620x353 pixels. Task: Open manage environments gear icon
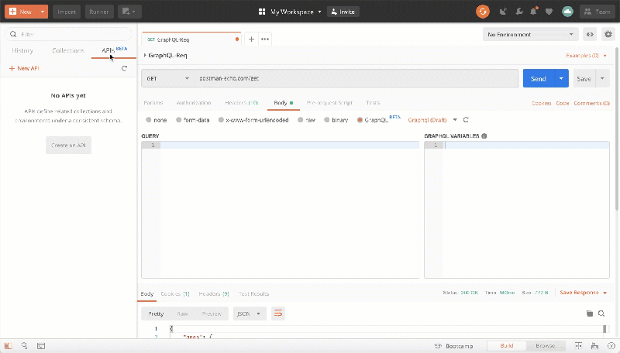pyautogui.click(x=608, y=34)
